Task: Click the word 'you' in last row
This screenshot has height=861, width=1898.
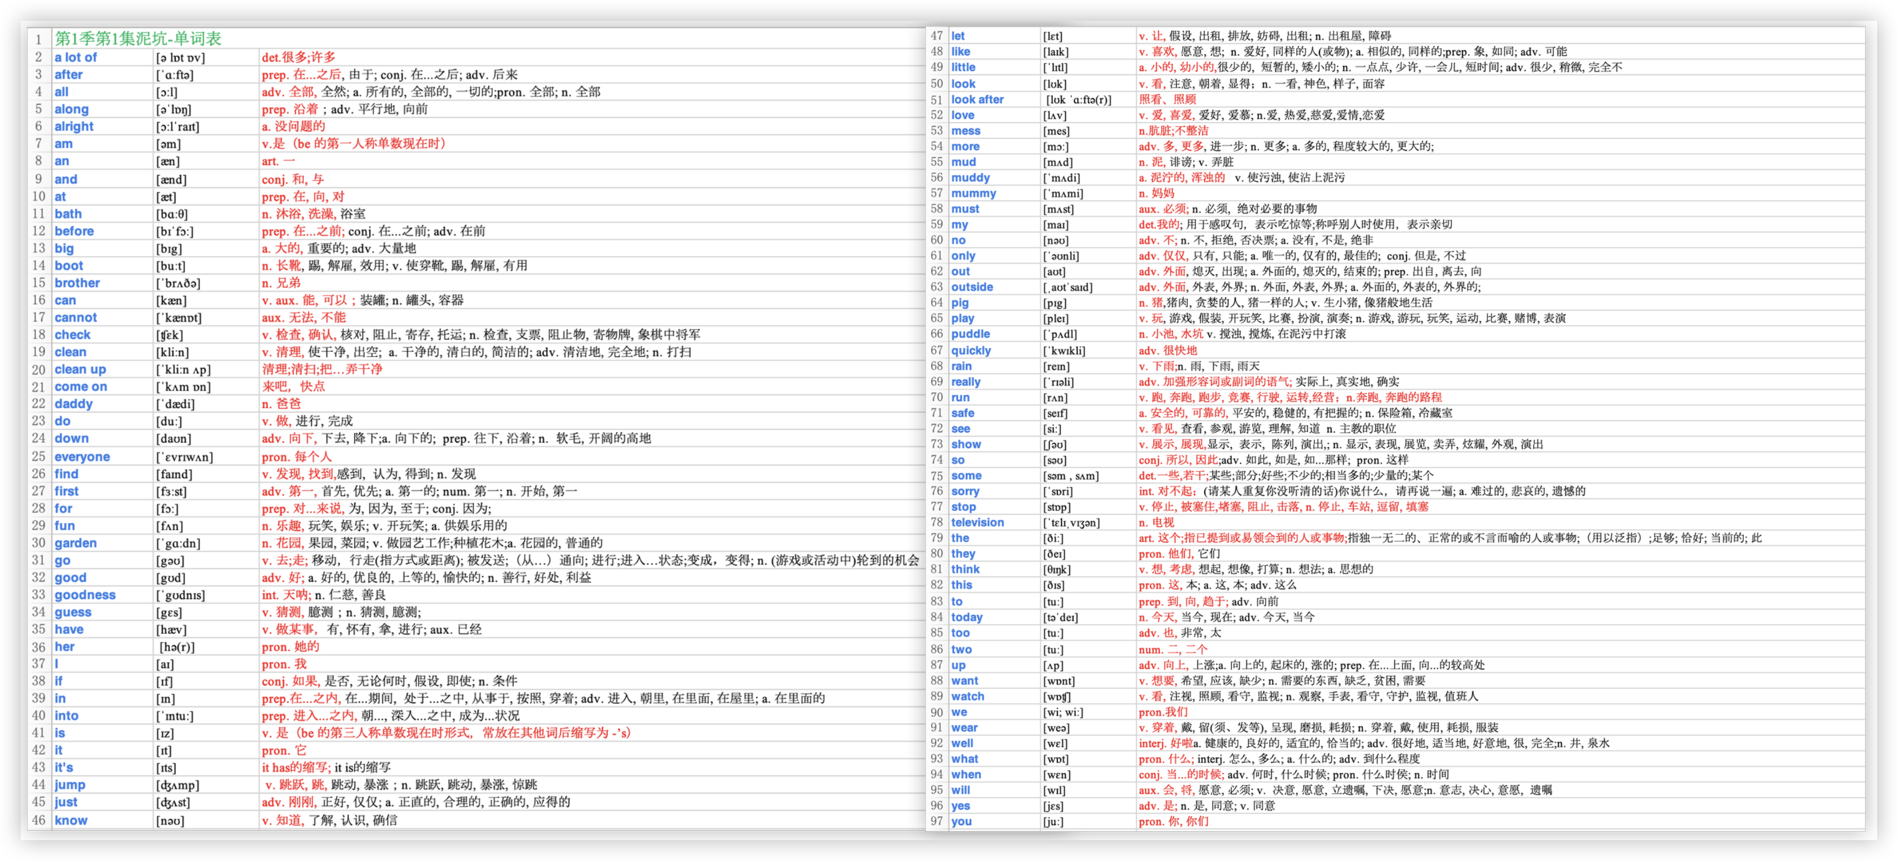Action: point(961,821)
